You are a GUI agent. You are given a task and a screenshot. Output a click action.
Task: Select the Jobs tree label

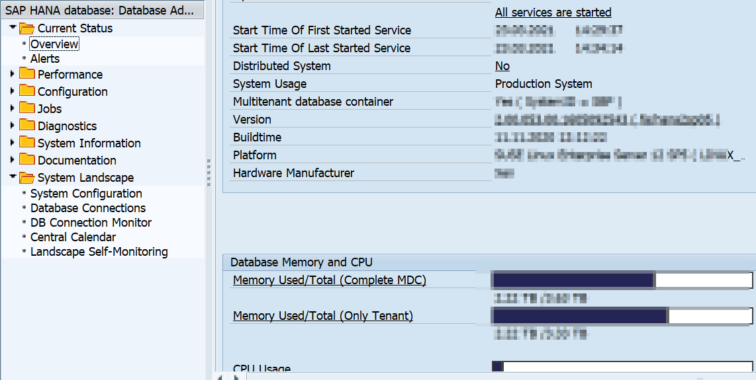pyautogui.click(x=50, y=109)
